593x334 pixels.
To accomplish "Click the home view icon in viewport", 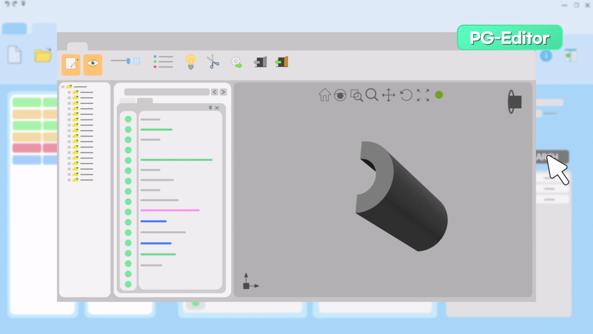I will (x=325, y=95).
